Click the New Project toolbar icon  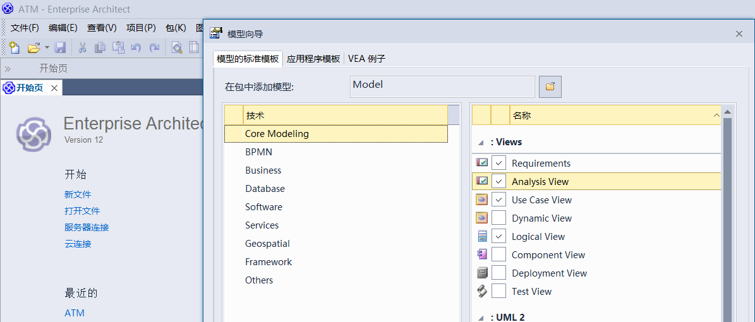[x=15, y=47]
